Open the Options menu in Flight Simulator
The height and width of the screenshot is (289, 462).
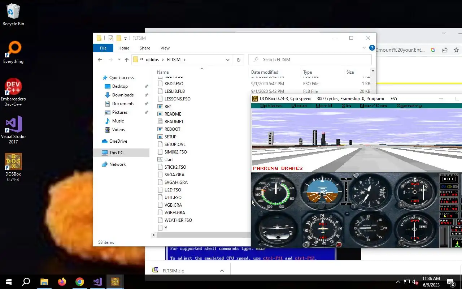click(271, 105)
